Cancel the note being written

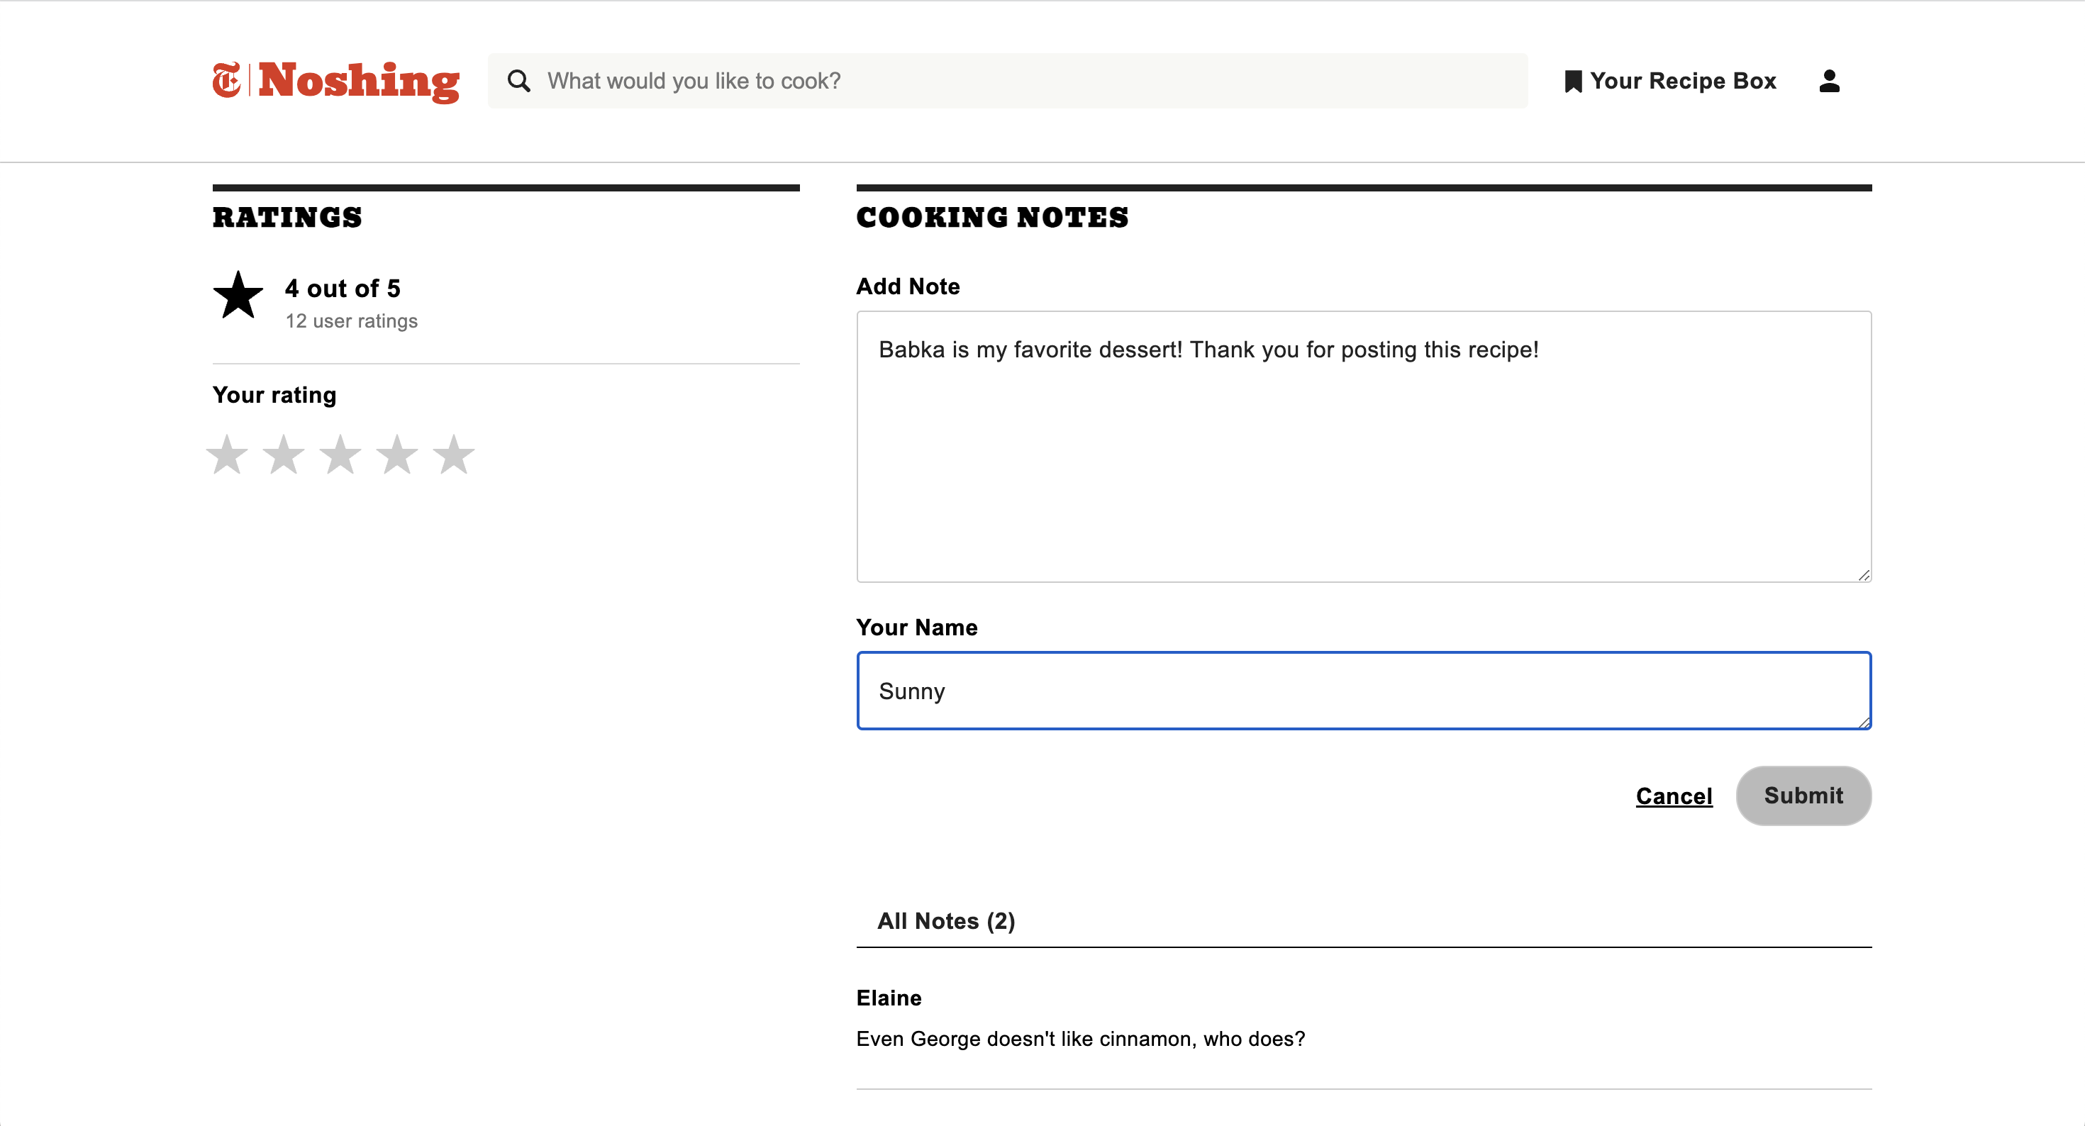coord(1674,796)
